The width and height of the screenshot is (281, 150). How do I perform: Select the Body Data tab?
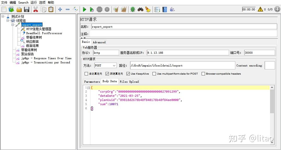[x=109, y=81]
